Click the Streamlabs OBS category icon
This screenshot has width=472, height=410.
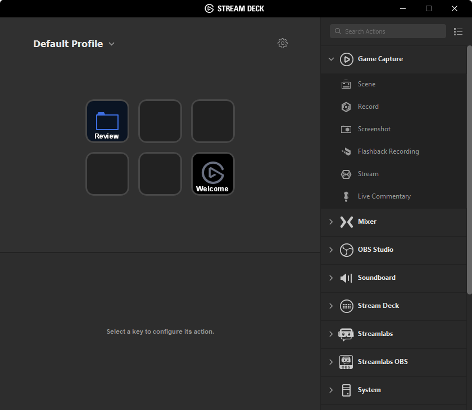coord(346,362)
